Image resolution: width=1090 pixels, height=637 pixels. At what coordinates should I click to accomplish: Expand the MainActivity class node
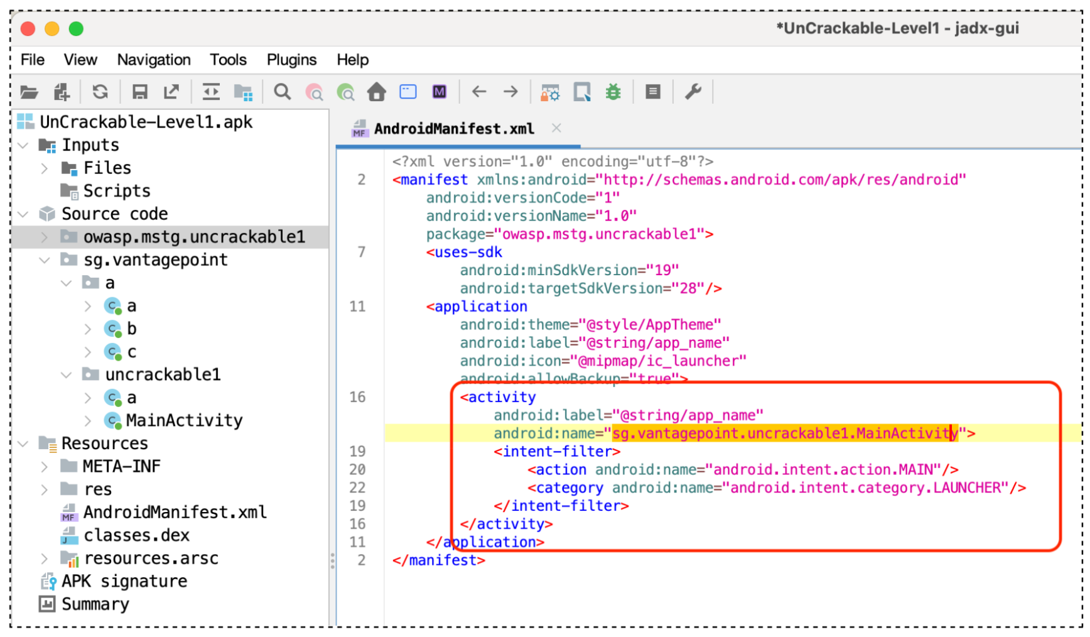coord(88,421)
